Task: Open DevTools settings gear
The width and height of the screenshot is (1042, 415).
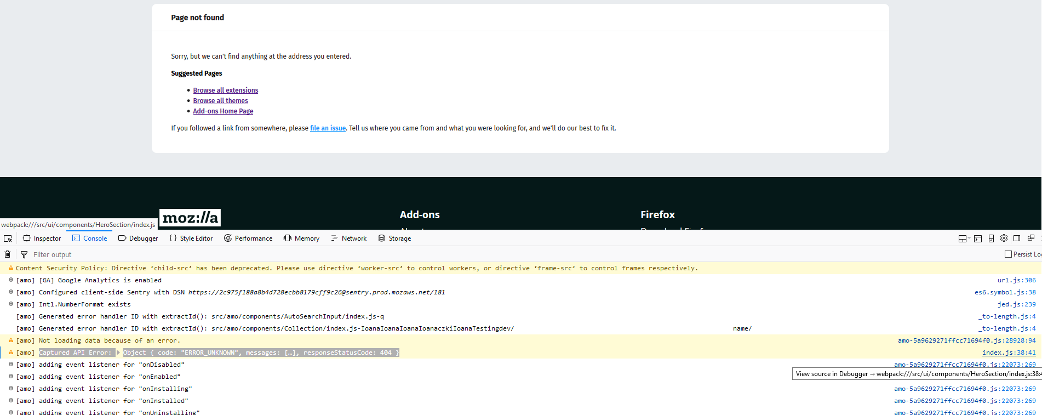Action: 1004,238
